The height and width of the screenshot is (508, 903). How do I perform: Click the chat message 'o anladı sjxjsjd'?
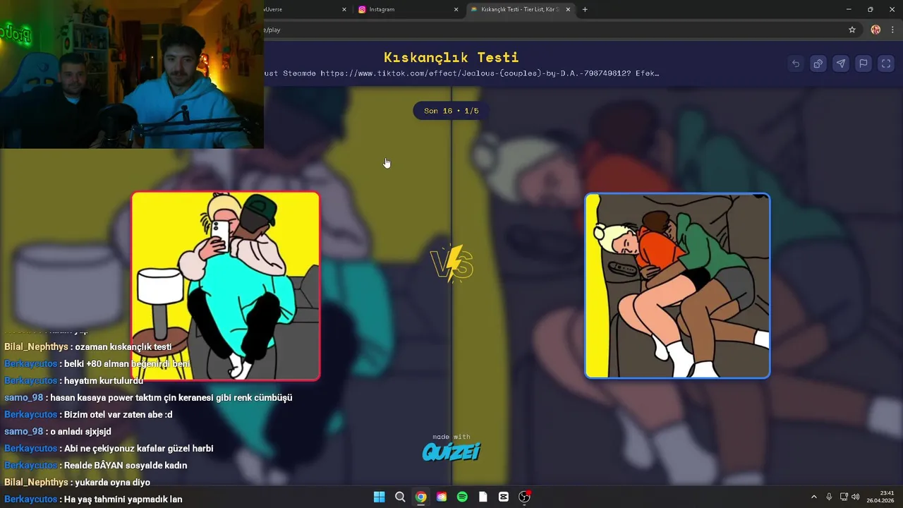pyautogui.click(x=80, y=432)
